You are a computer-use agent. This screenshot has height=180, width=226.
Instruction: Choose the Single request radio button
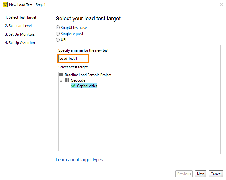[x=58, y=33]
